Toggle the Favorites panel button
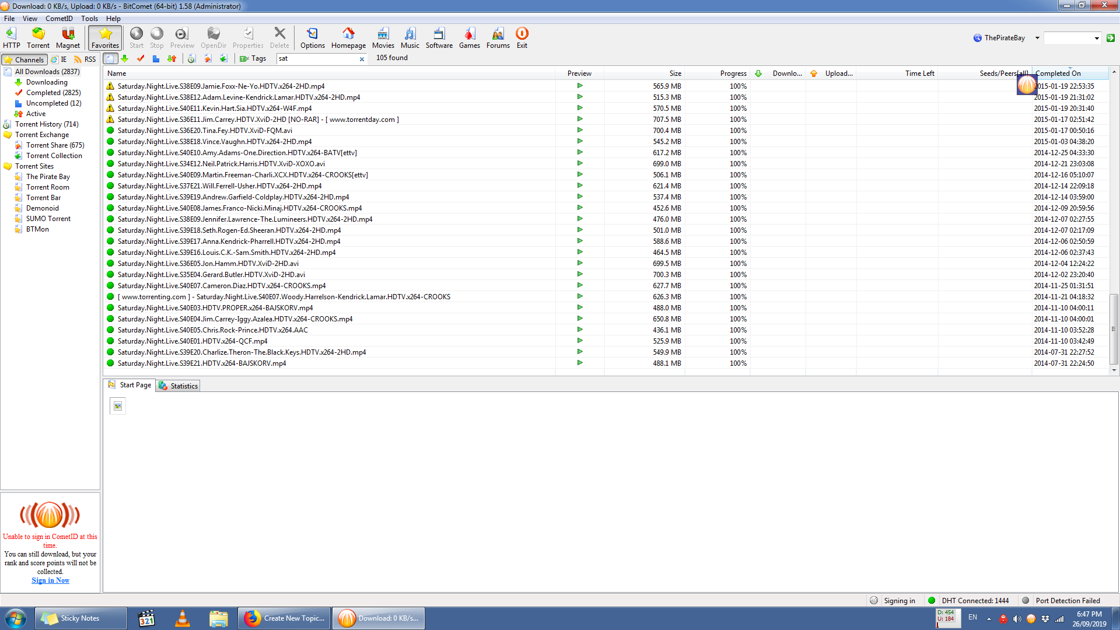This screenshot has width=1120, height=630. tap(105, 37)
